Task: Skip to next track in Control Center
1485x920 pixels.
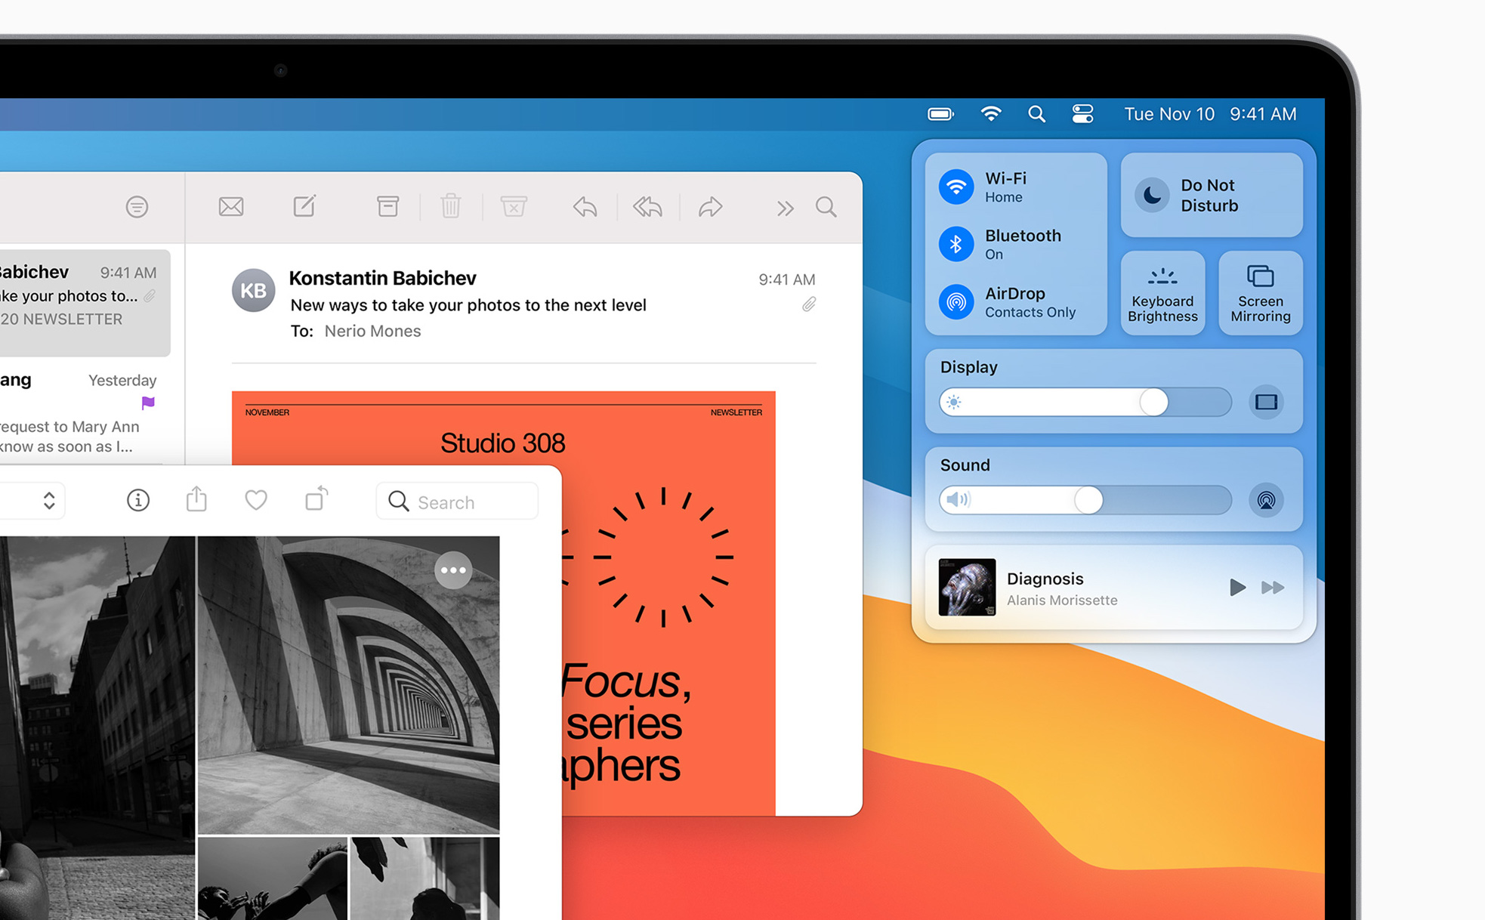Action: pos(1273,587)
